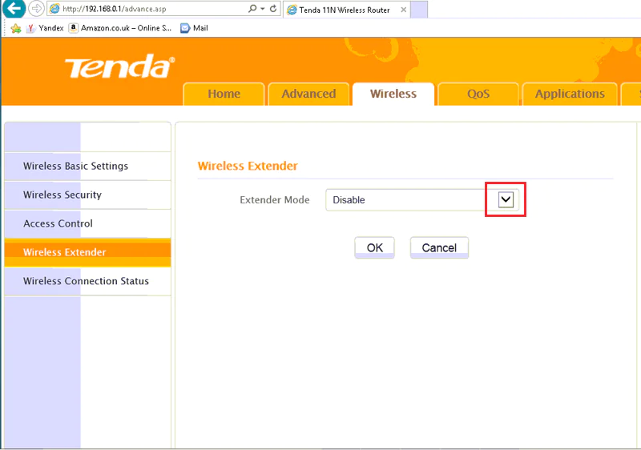Open a new browser tab
Screen dimensions: 641x450
coord(419,10)
